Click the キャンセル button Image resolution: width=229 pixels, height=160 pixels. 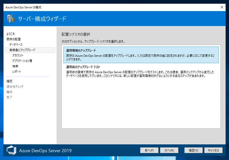(214, 150)
